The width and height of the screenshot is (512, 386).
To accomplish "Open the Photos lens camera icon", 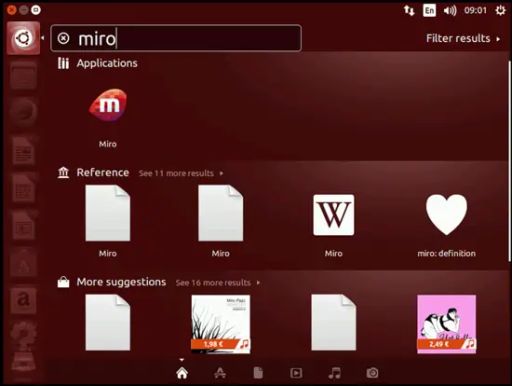I will [x=372, y=373].
